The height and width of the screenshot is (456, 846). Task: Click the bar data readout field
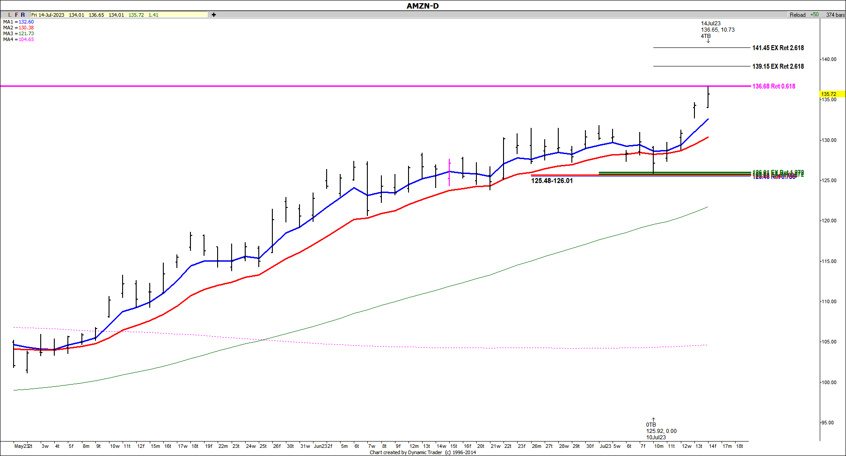(119, 15)
